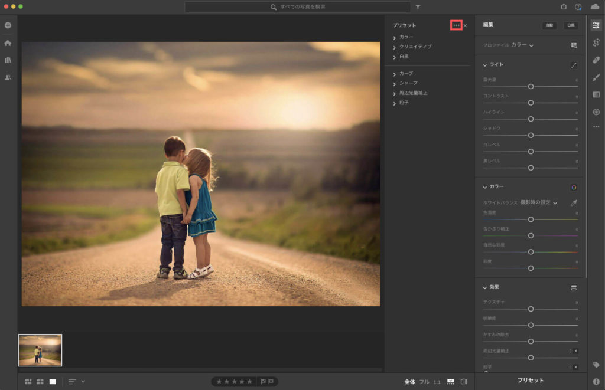Open the tone curve icon in ライト section
This screenshot has height=390, width=605.
tap(574, 65)
